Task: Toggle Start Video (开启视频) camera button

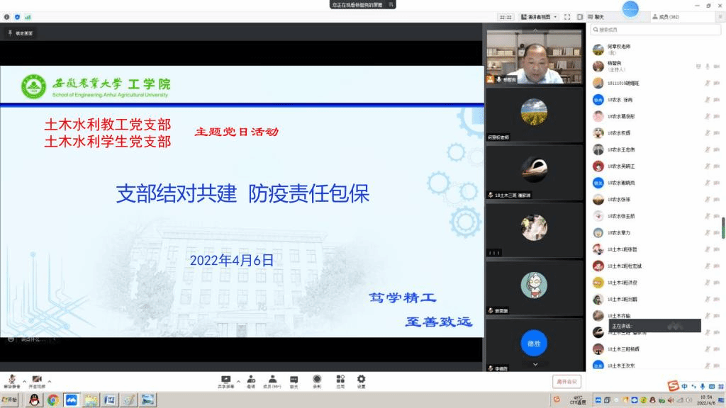Action: coord(37,380)
